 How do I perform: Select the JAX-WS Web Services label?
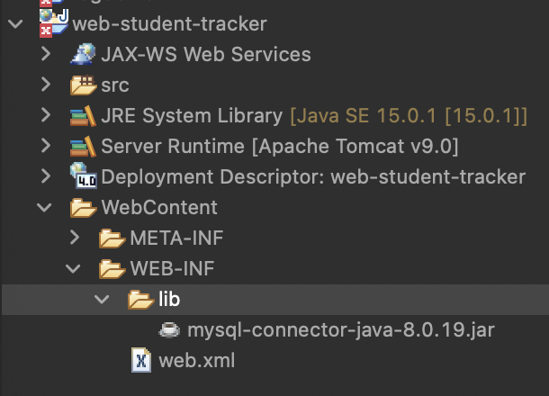point(206,54)
